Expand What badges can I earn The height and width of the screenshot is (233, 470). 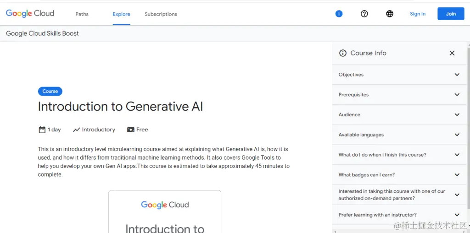coord(399,175)
